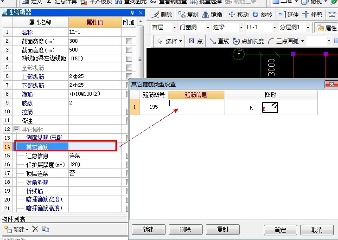Image resolution: width=338 pixels, height=240 pixels.
Task: Toggle the 截面宽度 附加 checkbox
Action: pos(129,41)
